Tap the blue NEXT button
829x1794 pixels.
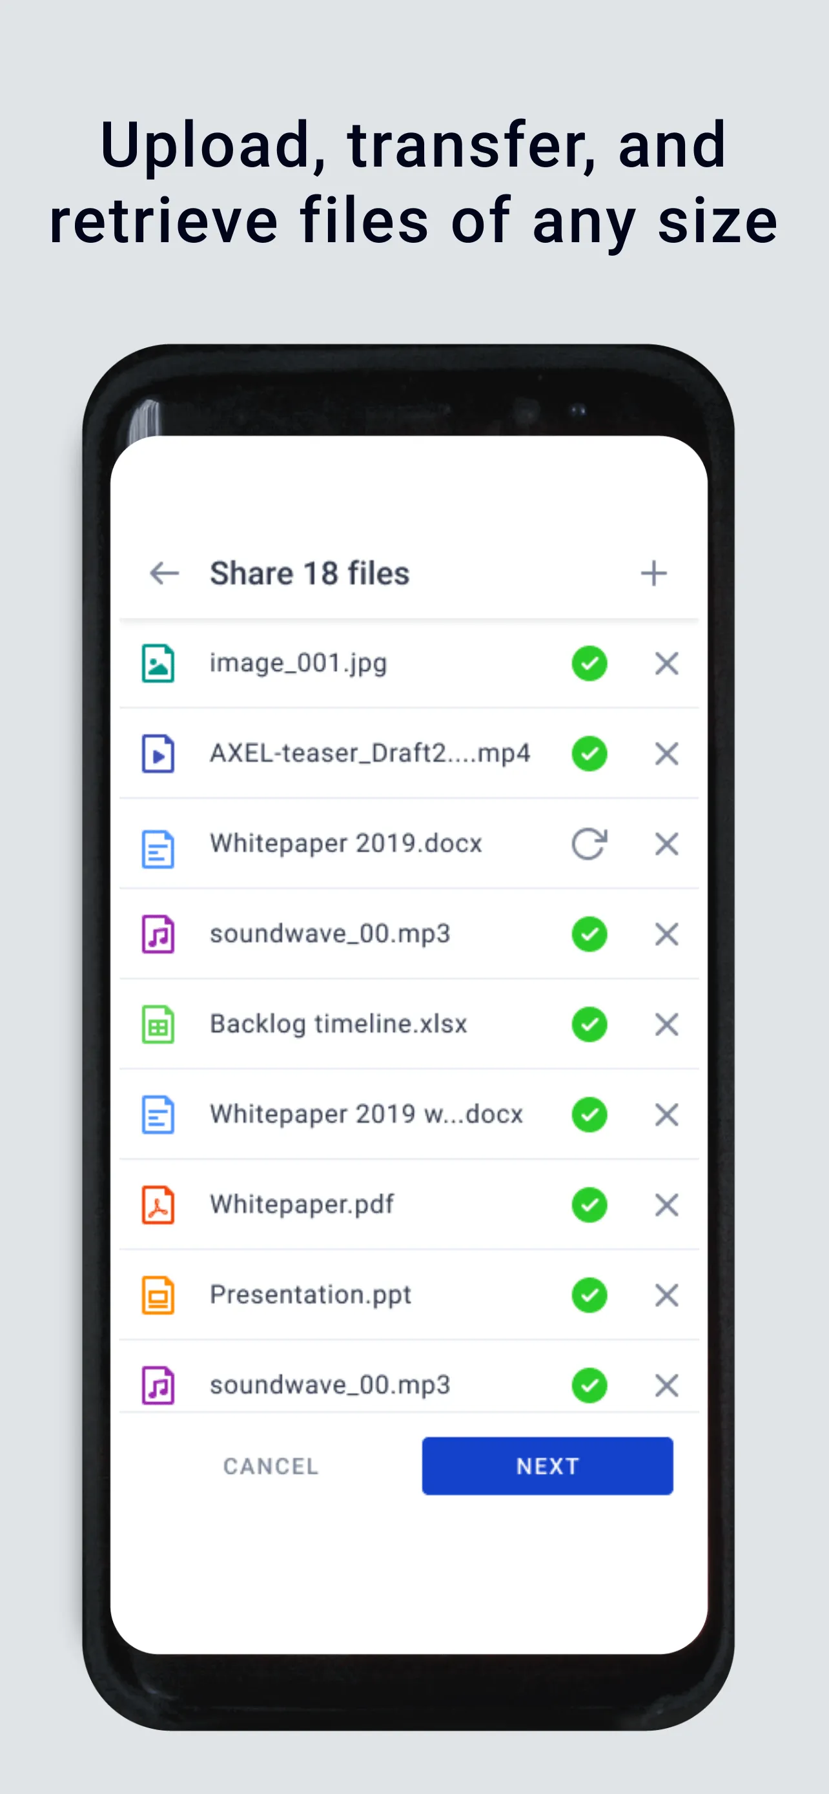tap(547, 1465)
